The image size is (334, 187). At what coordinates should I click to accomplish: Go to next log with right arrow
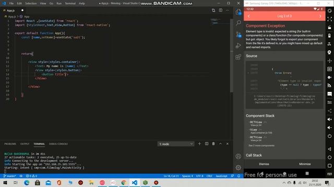320,16
